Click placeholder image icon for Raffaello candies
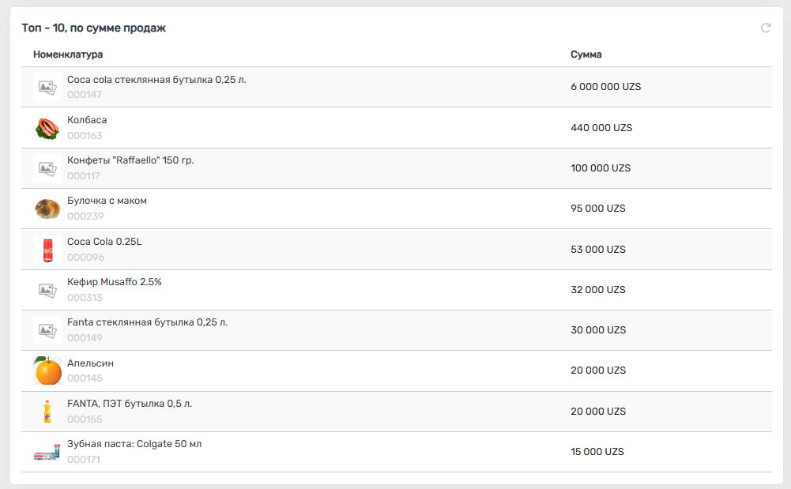Viewport: 791px width, 489px height. 47,168
